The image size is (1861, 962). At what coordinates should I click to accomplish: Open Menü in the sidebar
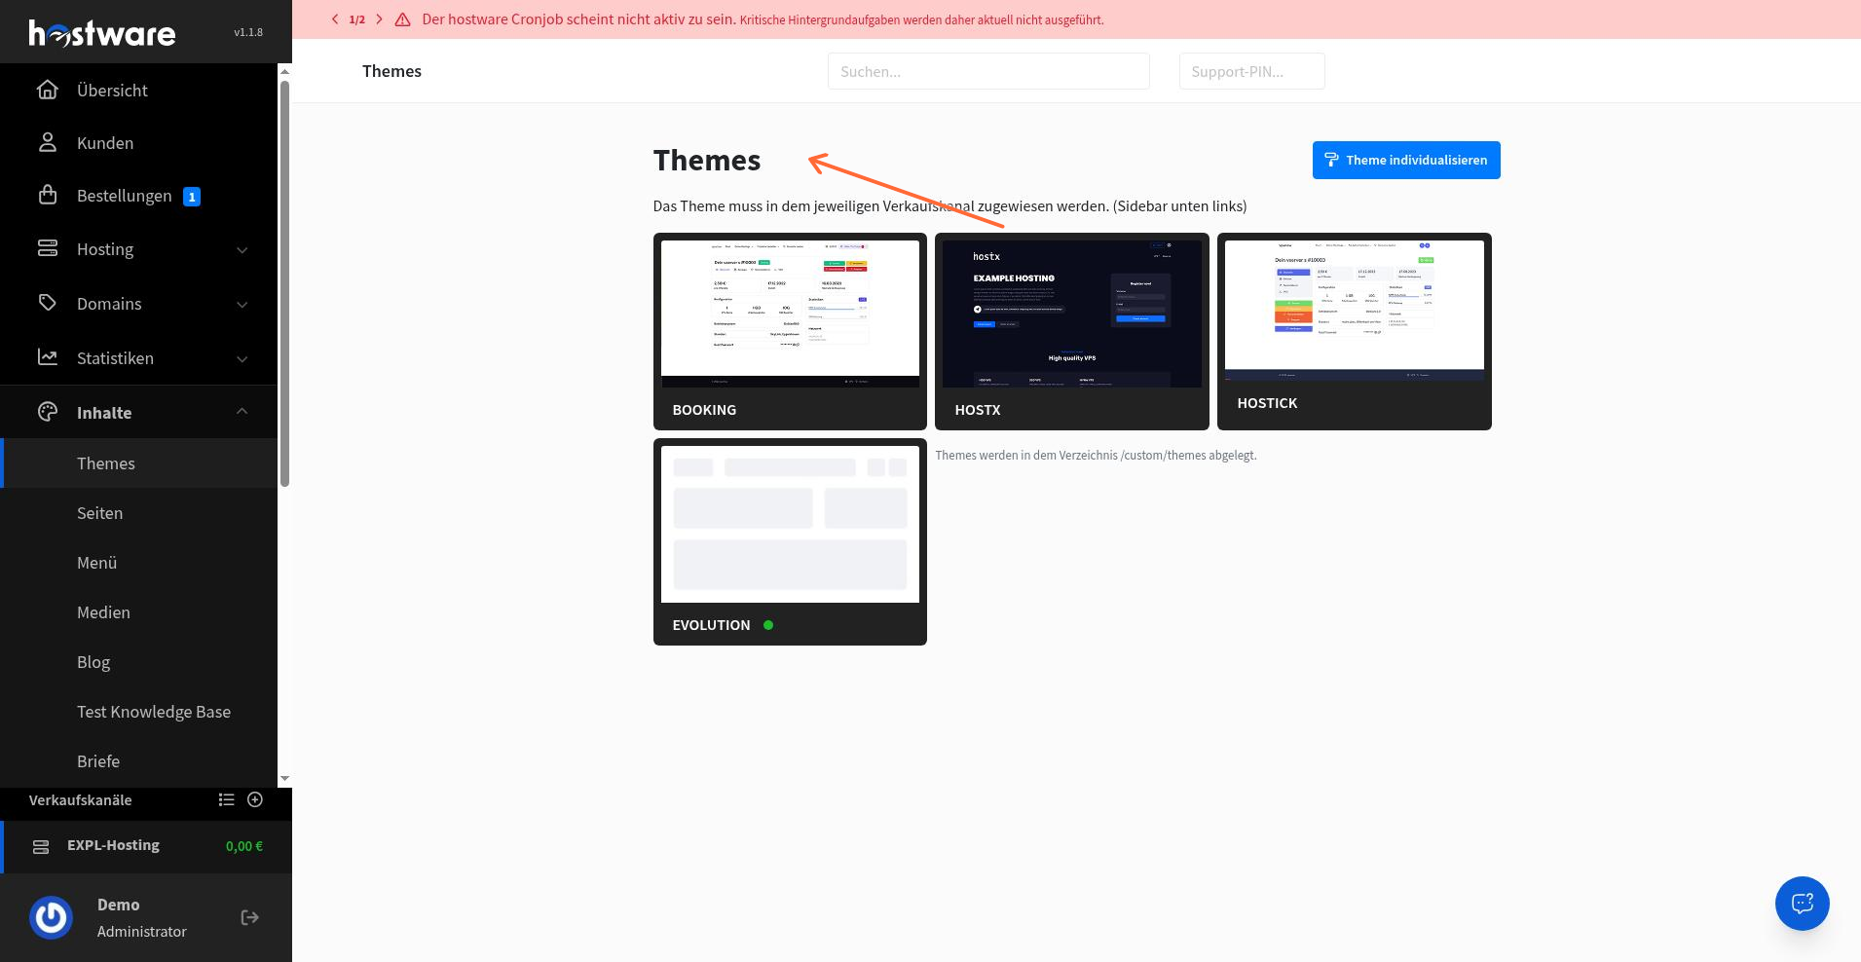coord(138,562)
